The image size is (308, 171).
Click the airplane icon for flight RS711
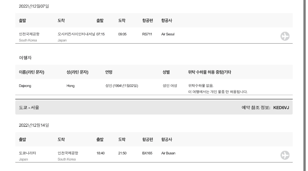pyautogui.click(x=285, y=36)
